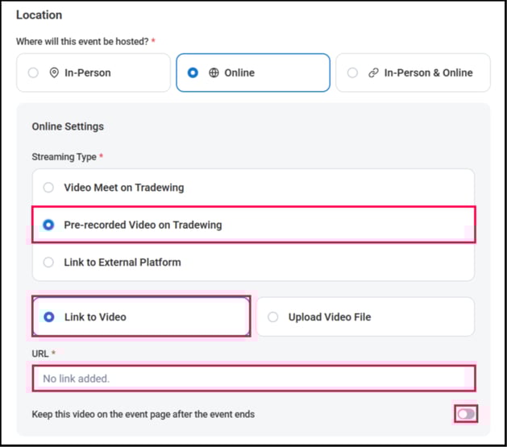Switch to Upload Video File radio option

click(x=272, y=317)
